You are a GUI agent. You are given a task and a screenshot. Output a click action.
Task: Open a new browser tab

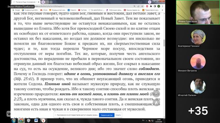[x=43, y=2]
